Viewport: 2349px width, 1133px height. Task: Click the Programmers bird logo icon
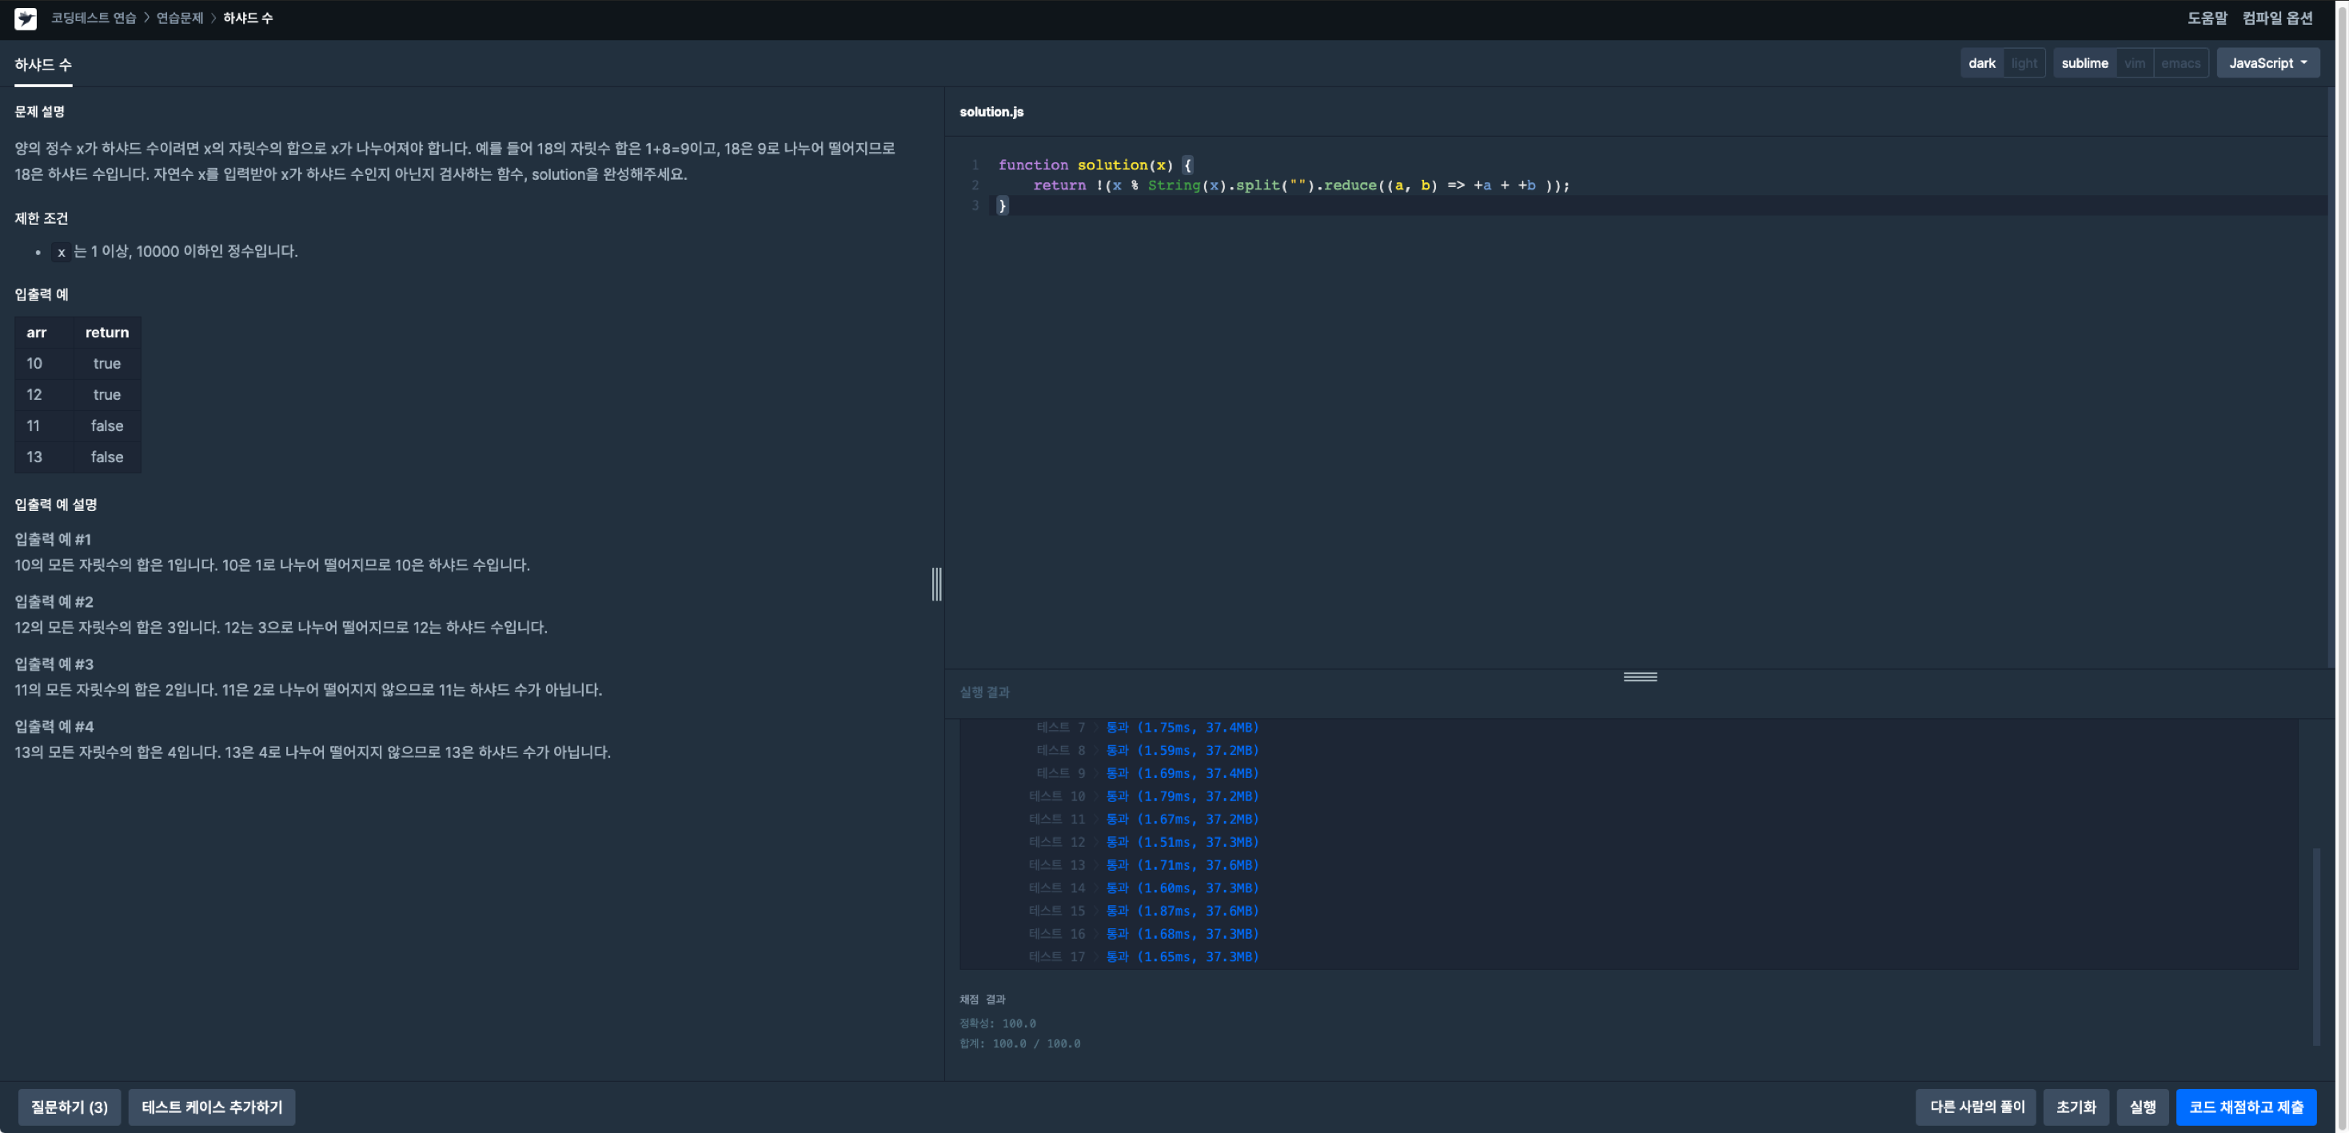[x=26, y=18]
